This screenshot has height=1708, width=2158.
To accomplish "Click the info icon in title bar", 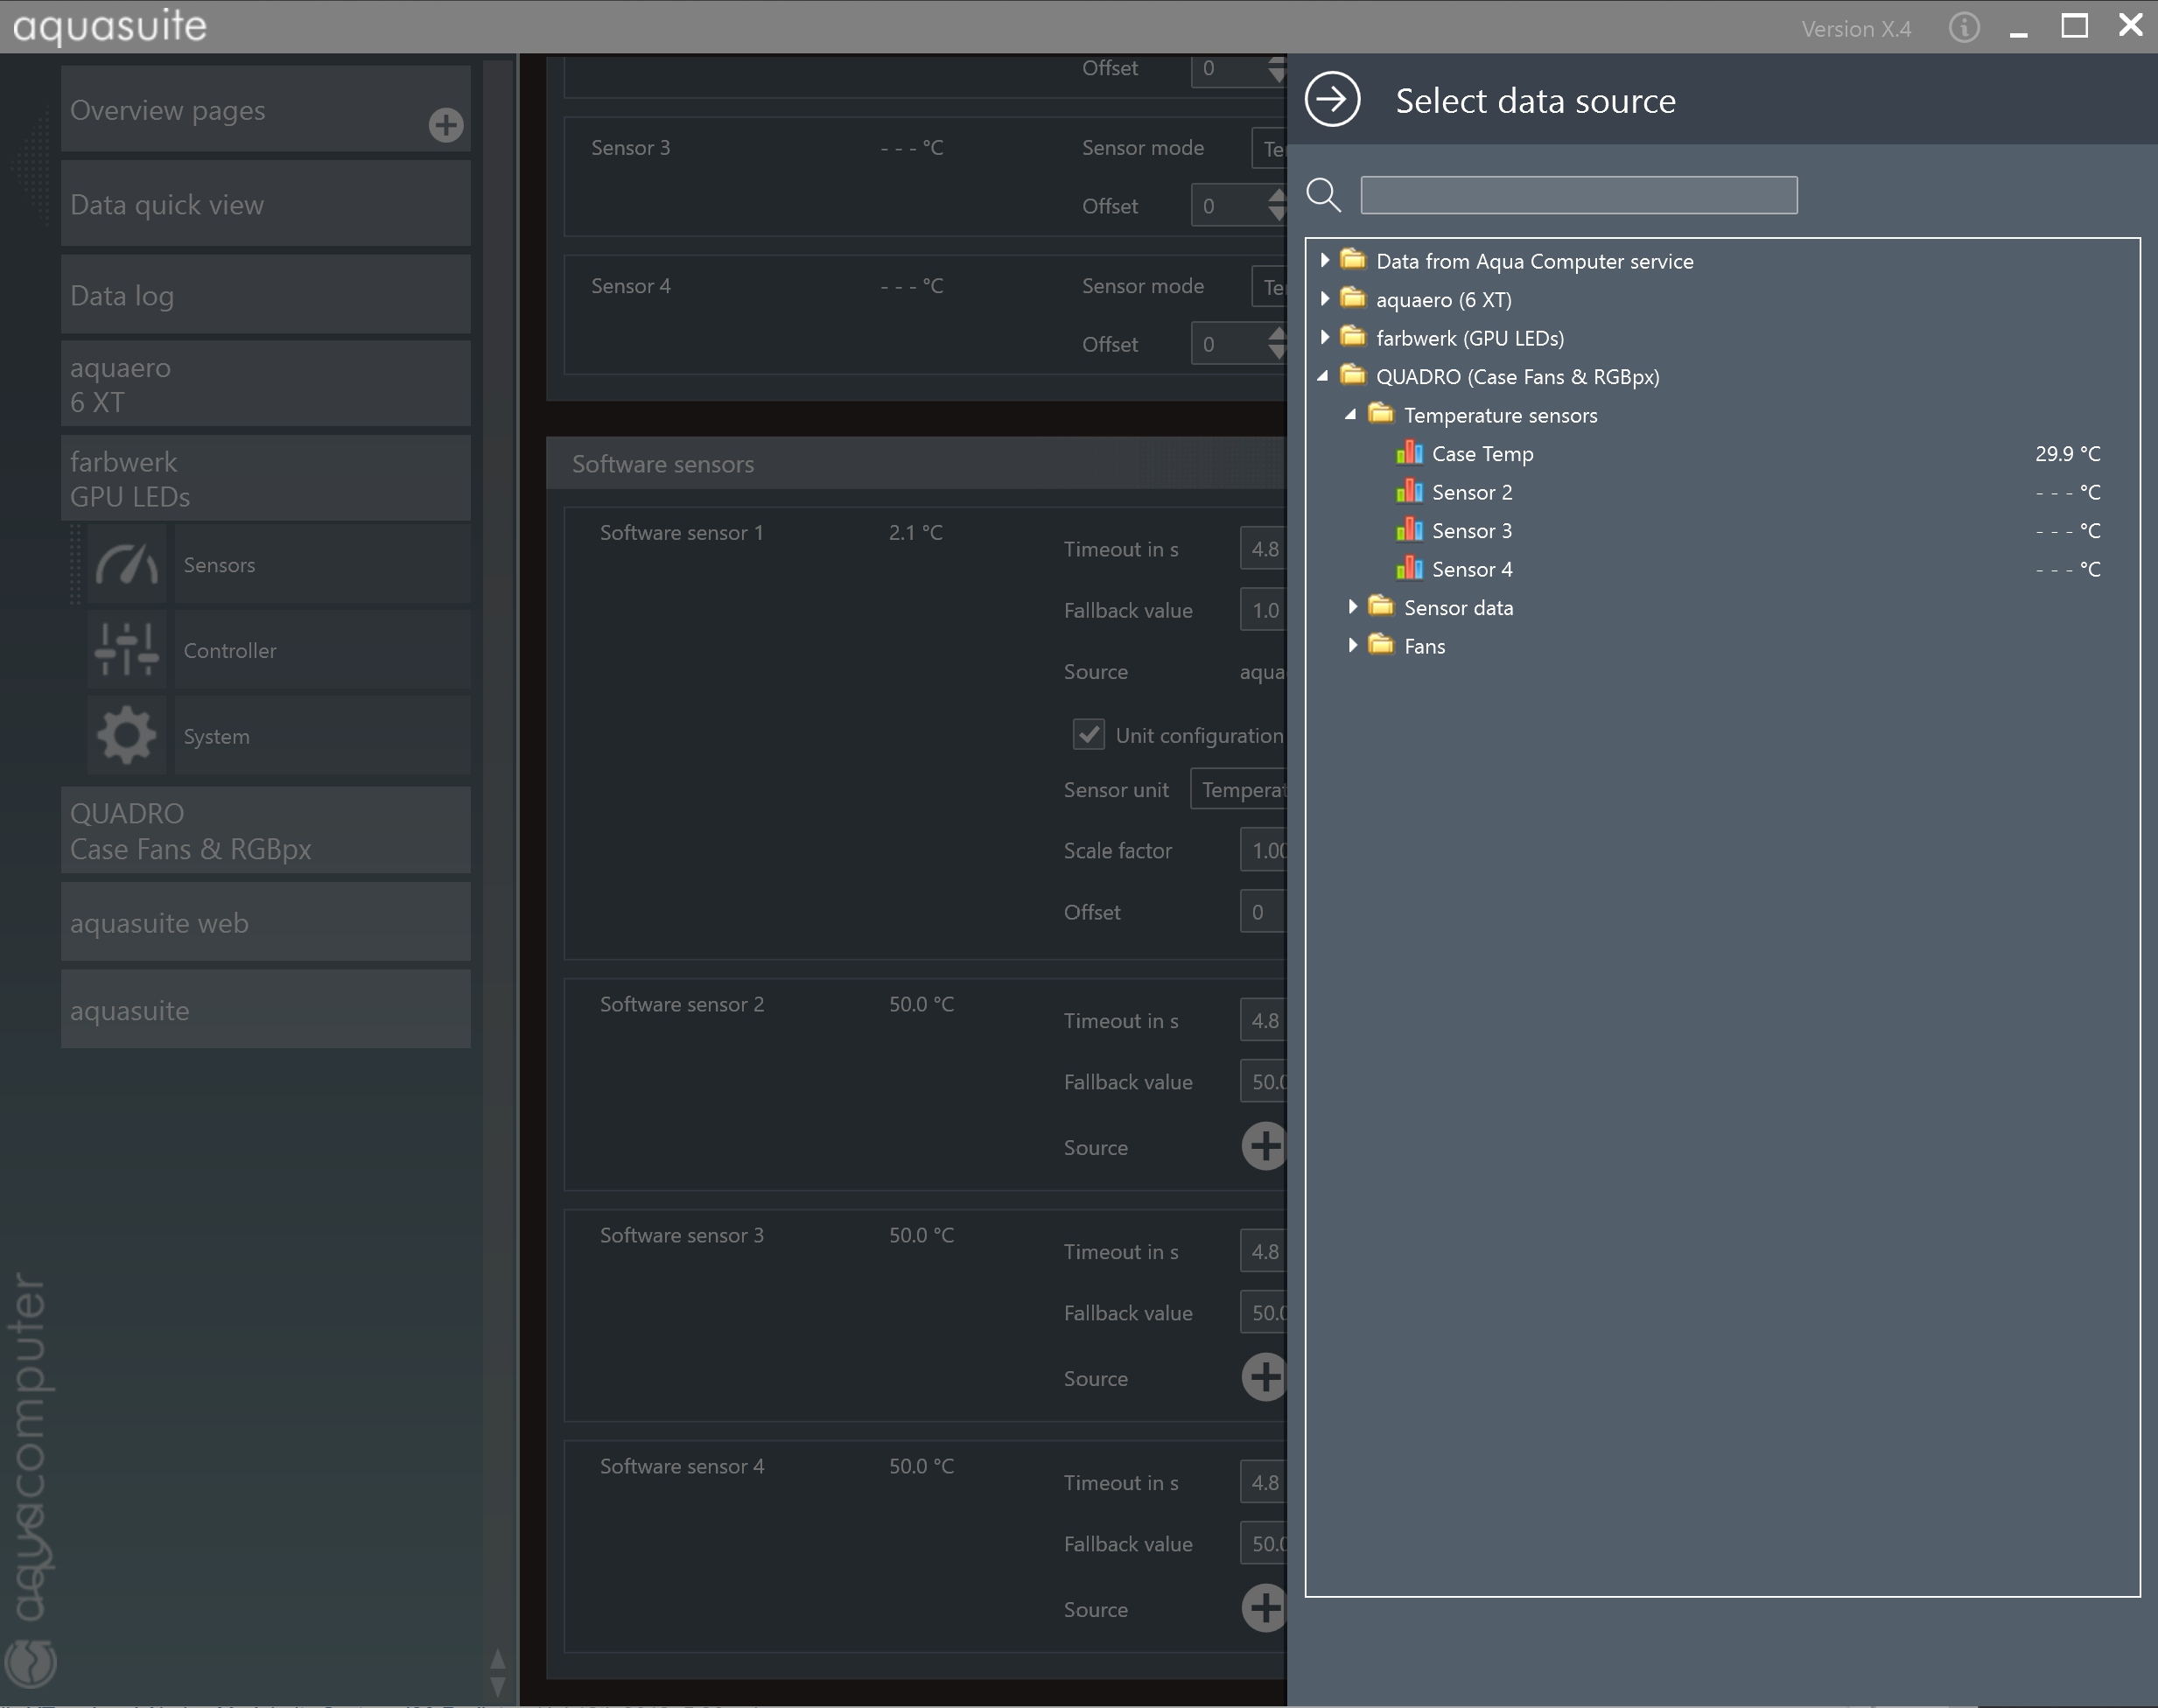I will tap(1964, 28).
